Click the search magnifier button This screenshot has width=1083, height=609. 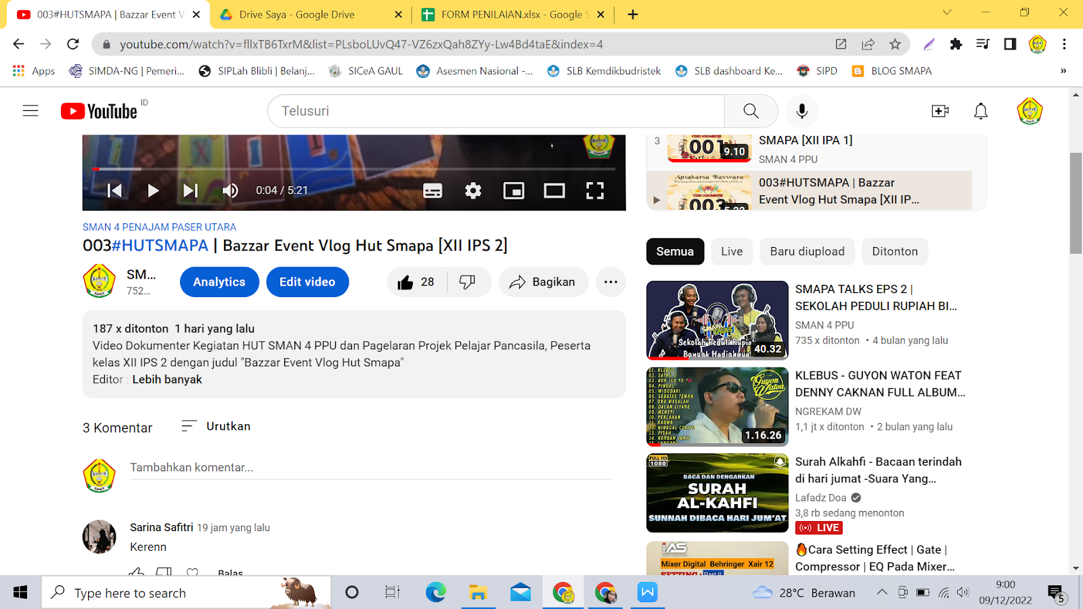point(751,111)
